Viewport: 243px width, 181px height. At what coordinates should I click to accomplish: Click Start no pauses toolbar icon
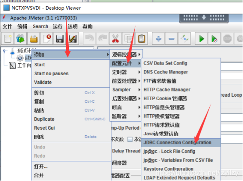[214, 39]
